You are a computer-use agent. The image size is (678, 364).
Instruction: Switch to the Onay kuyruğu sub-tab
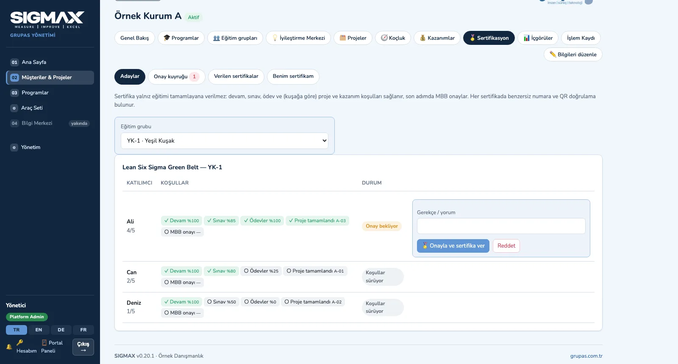pos(177,77)
